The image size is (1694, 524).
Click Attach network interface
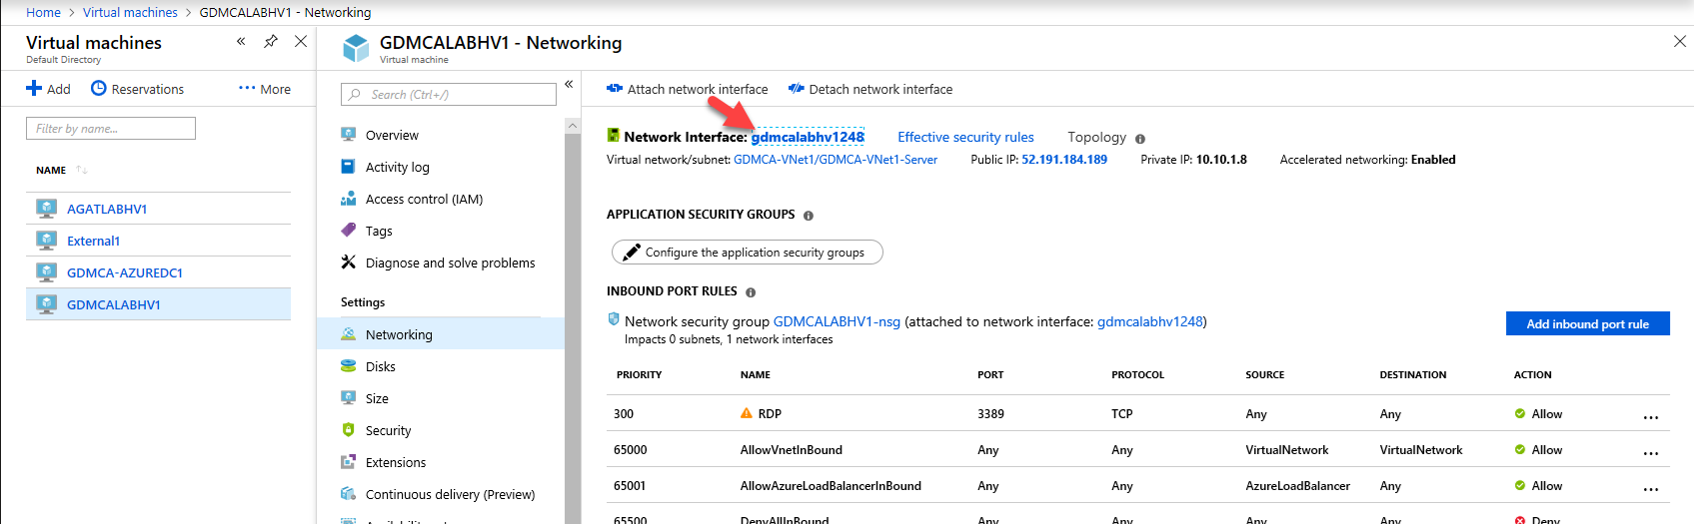688,89
